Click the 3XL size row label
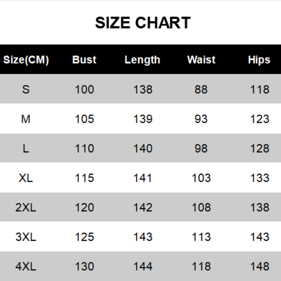 [26, 237]
